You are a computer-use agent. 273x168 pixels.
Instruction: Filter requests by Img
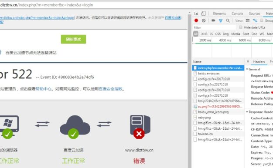[x=226, y=34]
